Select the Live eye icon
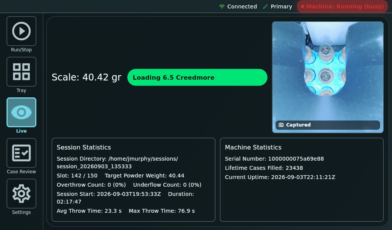Viewport: 392px width, 230px height. [x=21, y=112]
